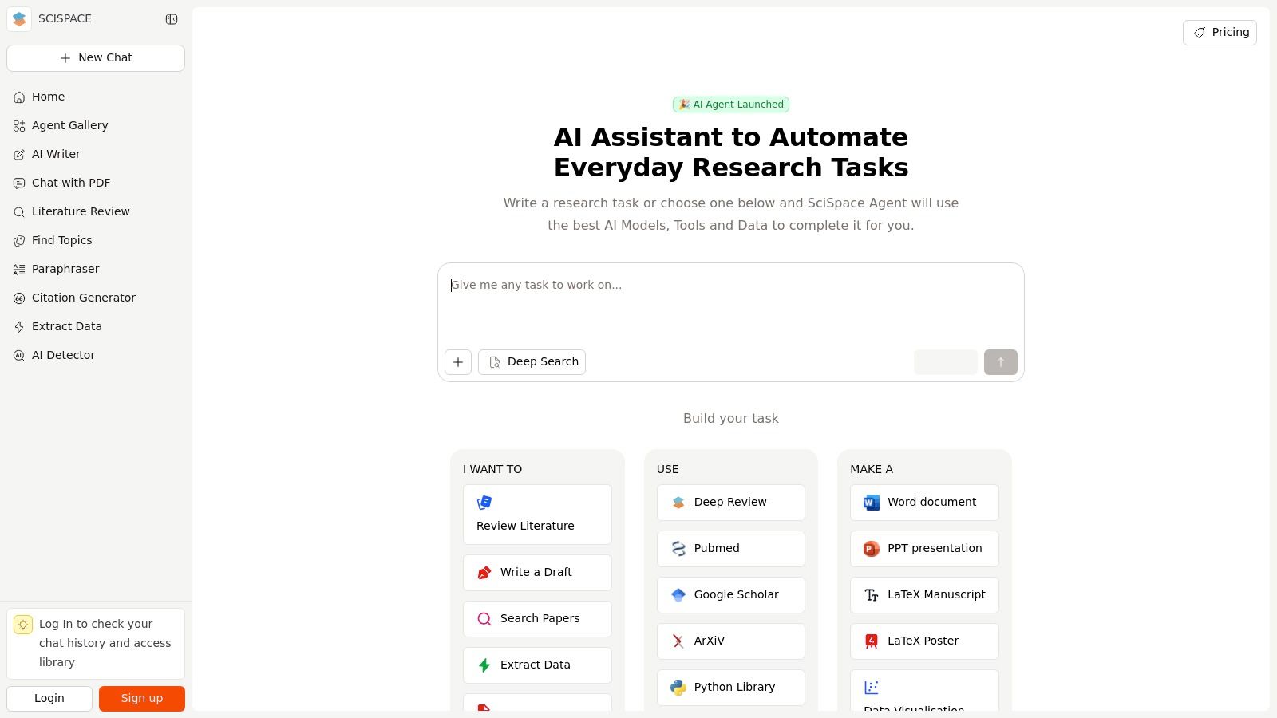Choose LaTeX Poster output format
Image resolution: width=1277 pixels, height=718 pixels.
pos(923,641)
